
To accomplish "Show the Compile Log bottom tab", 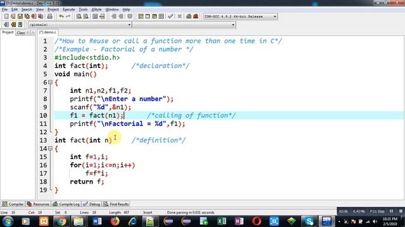I will 66,204.
